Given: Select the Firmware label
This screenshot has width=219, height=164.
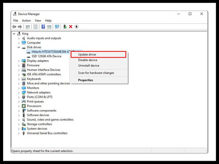Looking at the screenshot, I should [x=33, y=65].
